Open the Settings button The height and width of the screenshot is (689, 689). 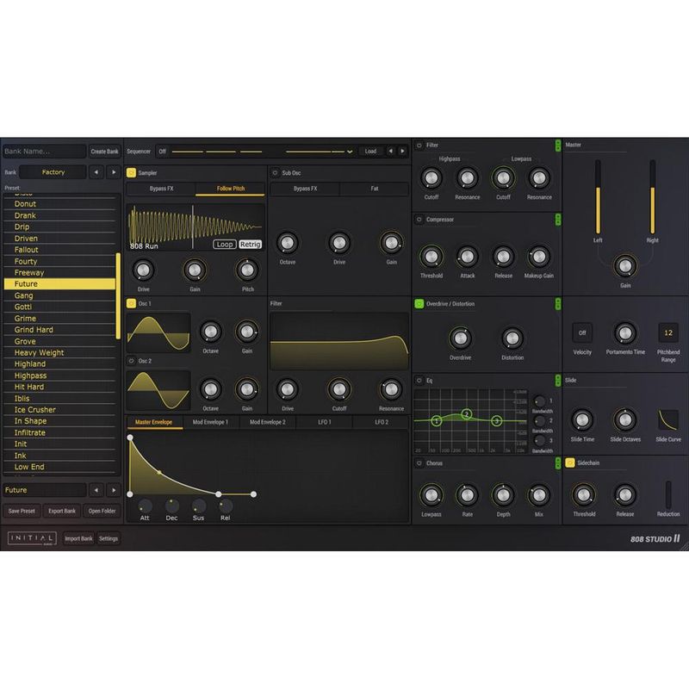[109, 538]
